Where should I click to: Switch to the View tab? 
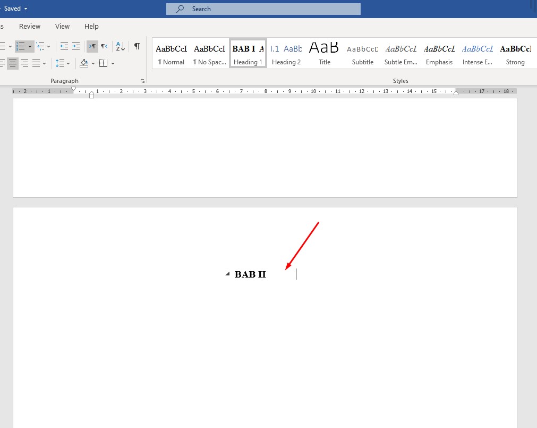pos(62,27)
